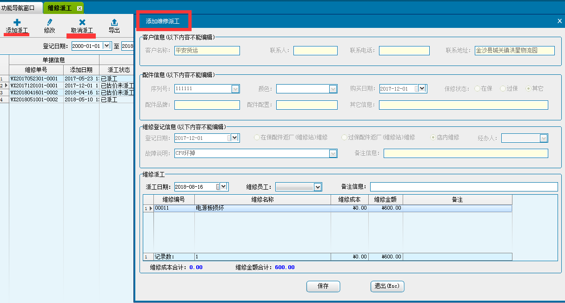Close the 添加维修派工 dialog
This screenshot has width=565, height=303.
(559, 21)
